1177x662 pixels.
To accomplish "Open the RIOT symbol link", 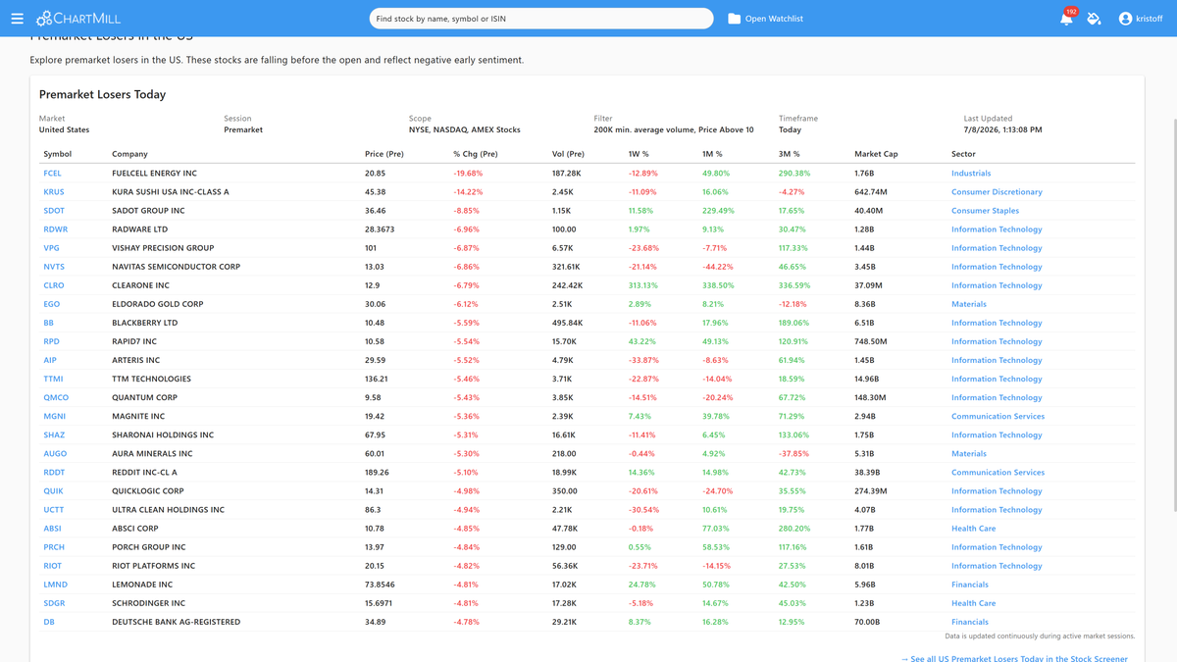I will 53,566.
